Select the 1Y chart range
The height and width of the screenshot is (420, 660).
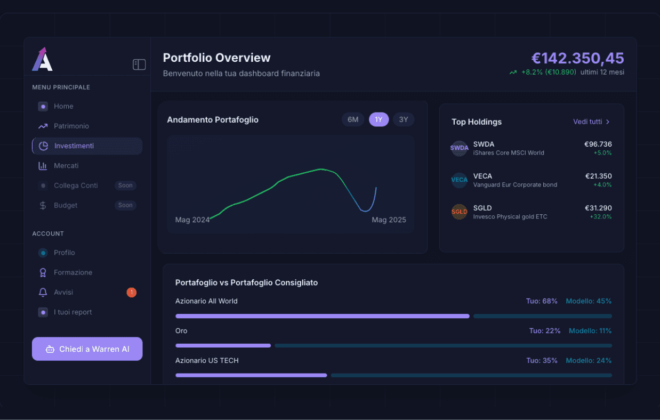coord(379,119)
